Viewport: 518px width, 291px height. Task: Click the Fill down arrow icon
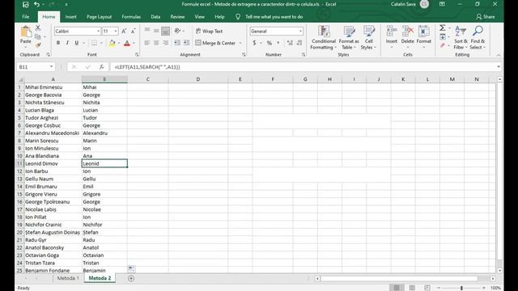pos(443,36)
